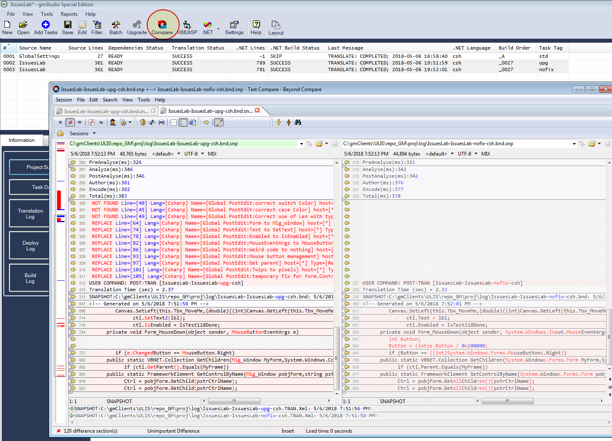Toggle Show Same equals filter
This screenshot has height=441, width=612.
coord(80,122)
